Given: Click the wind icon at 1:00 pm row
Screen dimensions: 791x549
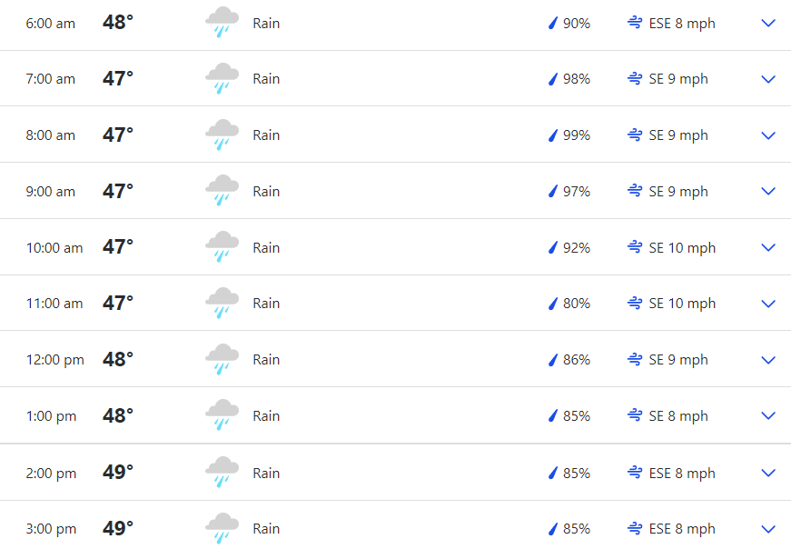Looking at the screenshot, I should click(x=635, y=415).
